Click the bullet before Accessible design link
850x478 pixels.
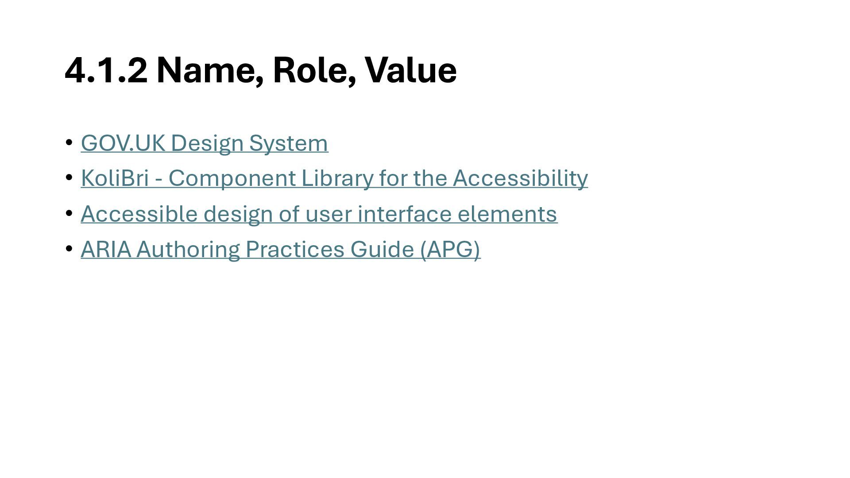[x=69, y=213]
